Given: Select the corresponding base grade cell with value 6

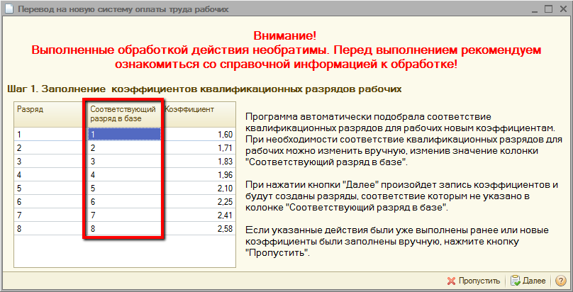Looking at the screenshot, I should (123, 202).
